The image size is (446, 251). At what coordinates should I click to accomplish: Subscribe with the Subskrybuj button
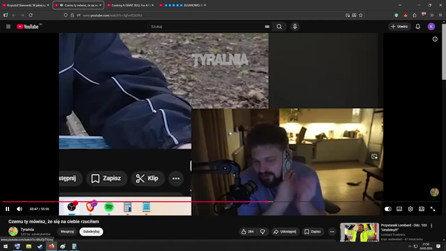click(x=91, y=231)
